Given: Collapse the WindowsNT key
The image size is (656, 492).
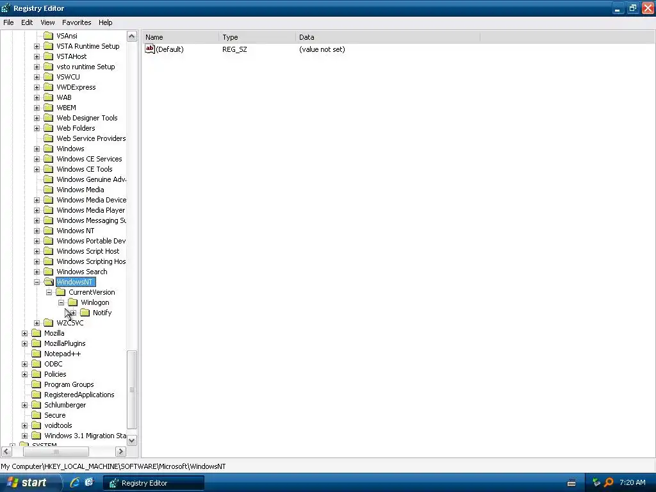Looking at the screenshot, I should (x=37, y=282).
